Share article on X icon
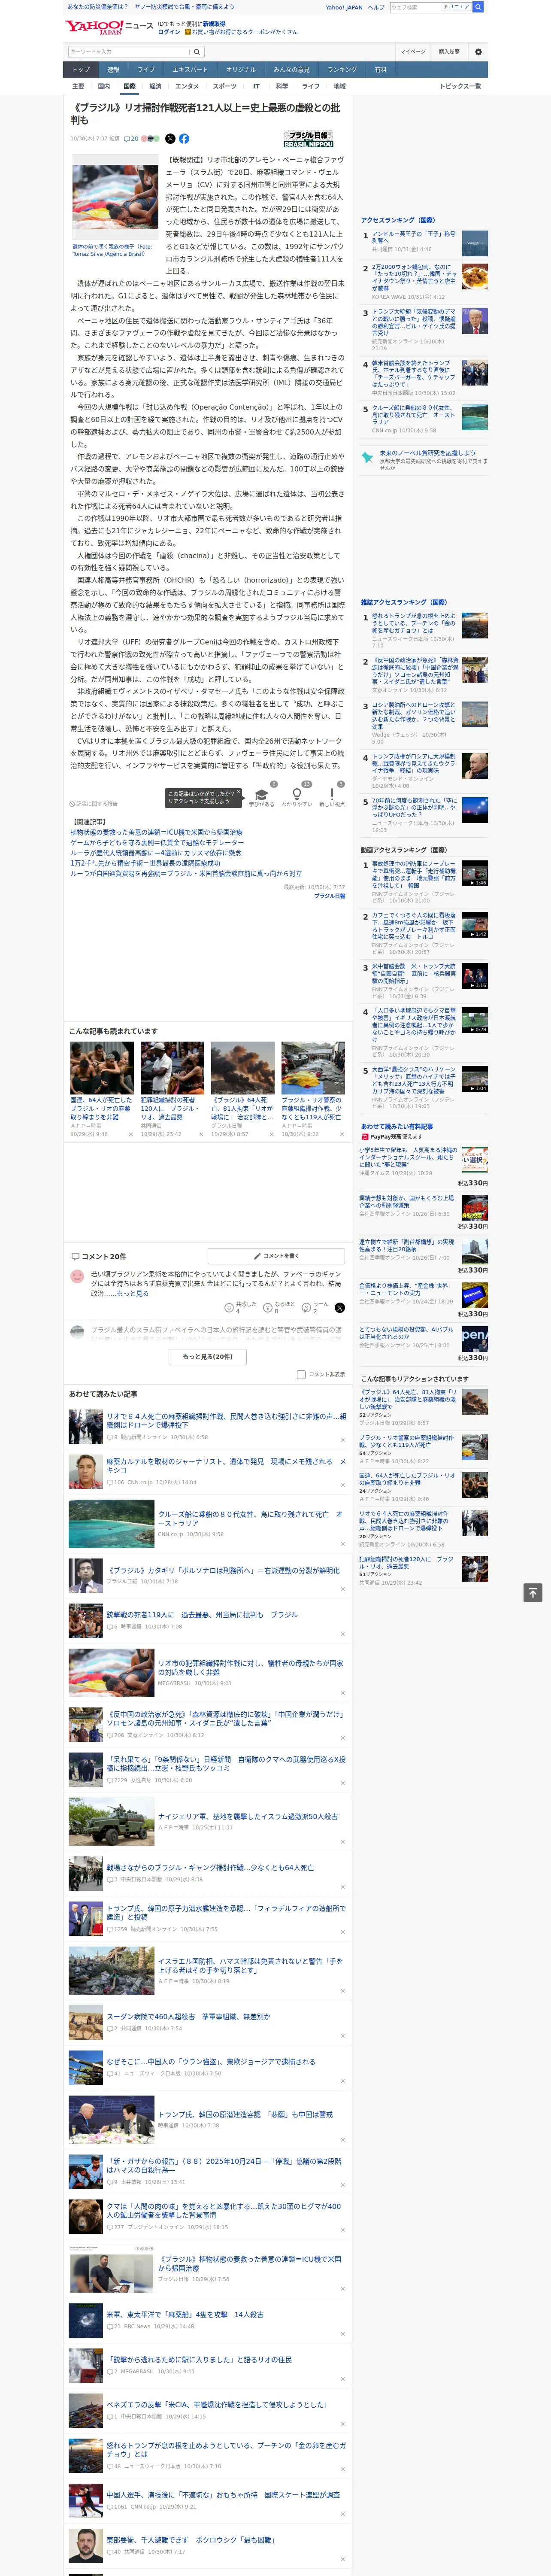 (170, 139)
